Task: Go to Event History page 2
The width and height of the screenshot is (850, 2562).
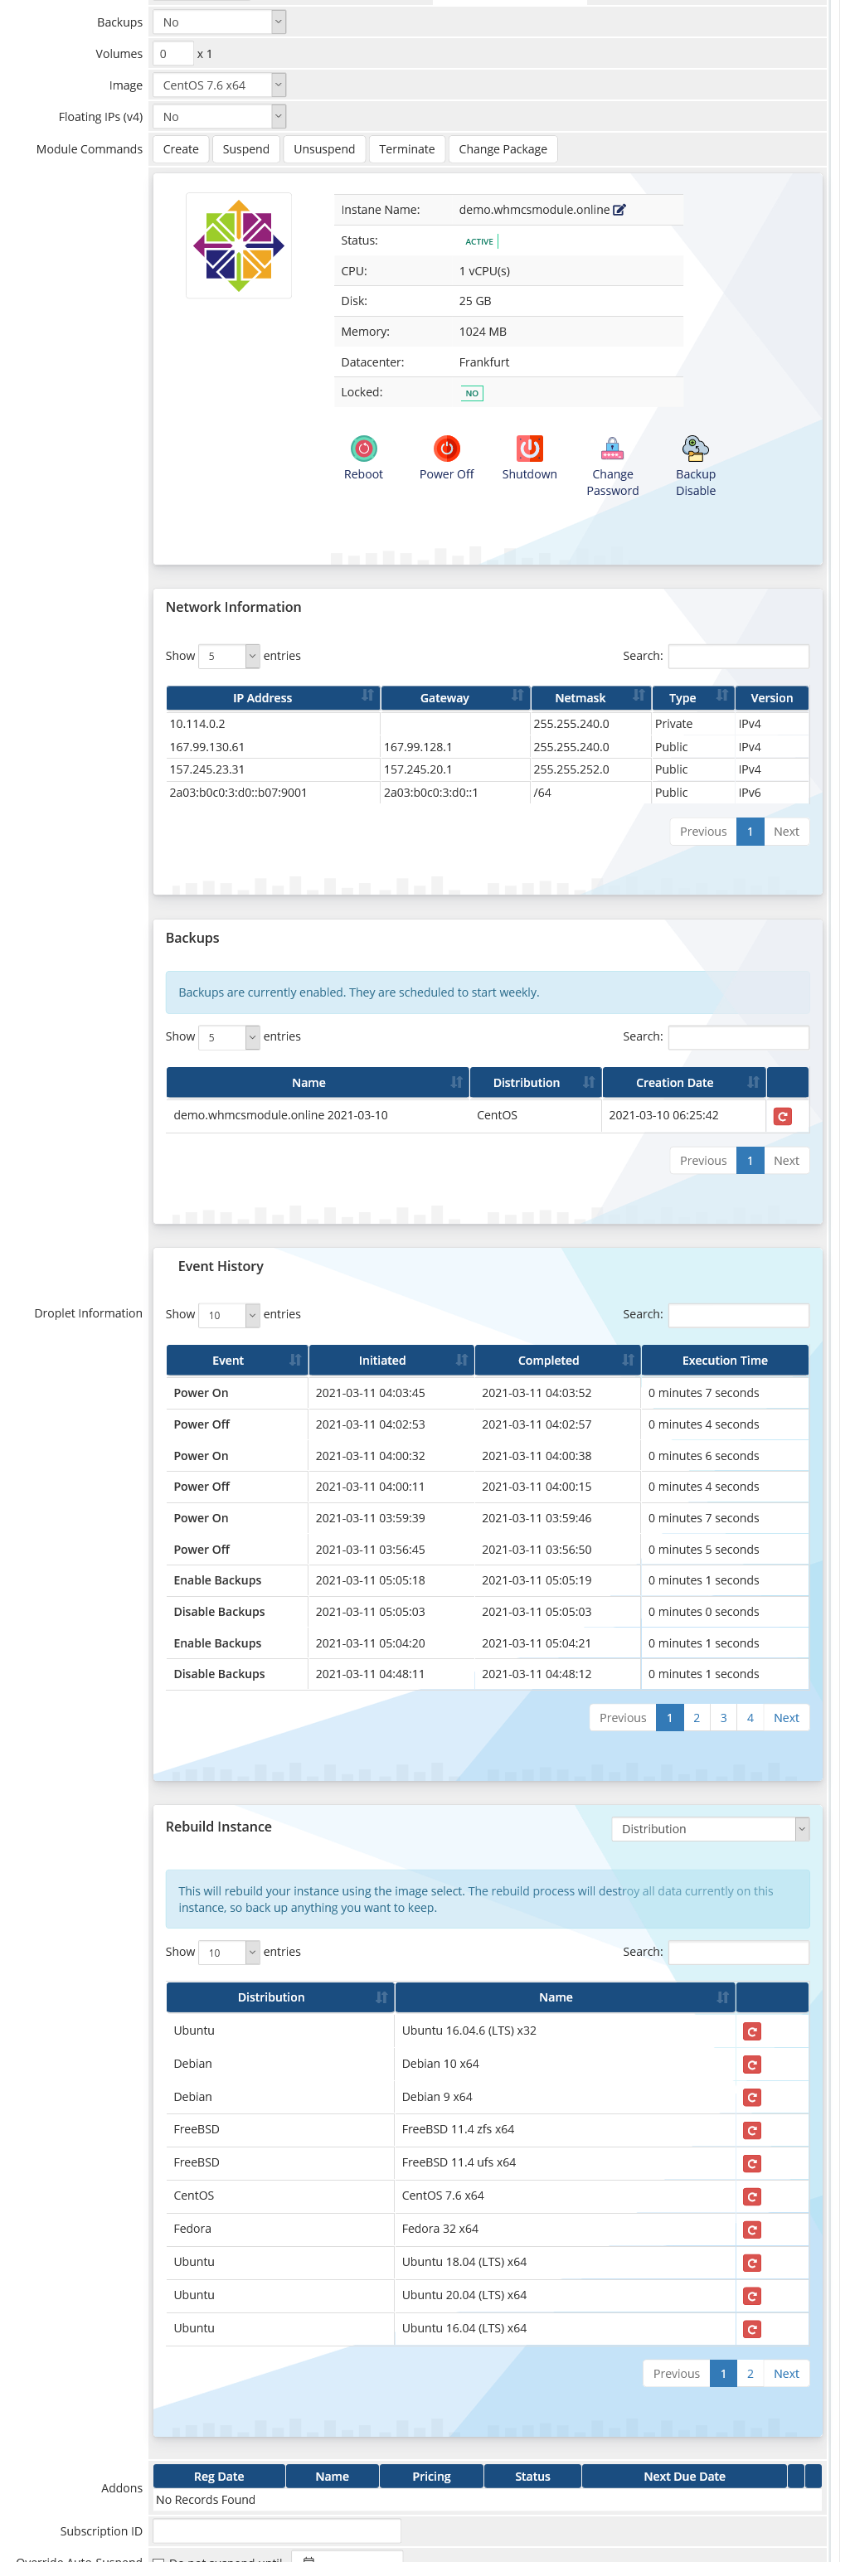Action: (x=697, y=1716)
